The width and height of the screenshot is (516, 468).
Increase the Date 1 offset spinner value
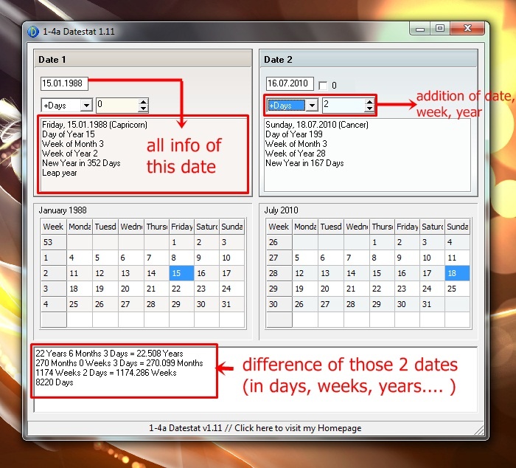pyautogui.click(x=143, y=102)
